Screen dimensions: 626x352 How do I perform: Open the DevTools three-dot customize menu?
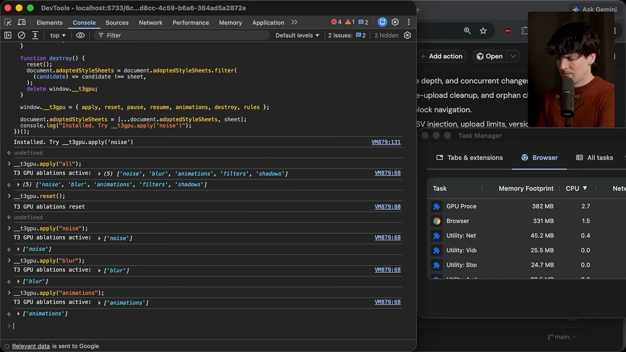tap(409, 22)
